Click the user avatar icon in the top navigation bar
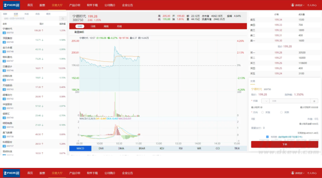The height and width of the screenshot is (178, 322). [293, 5]
